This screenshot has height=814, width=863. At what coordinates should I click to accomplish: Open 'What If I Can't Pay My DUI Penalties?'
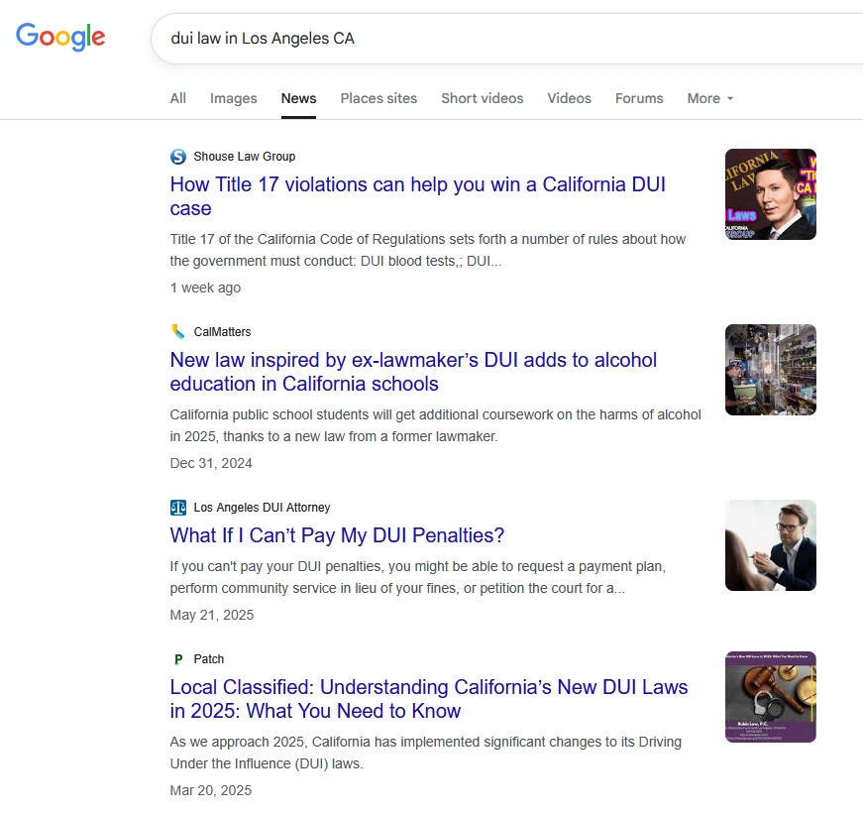337,535
